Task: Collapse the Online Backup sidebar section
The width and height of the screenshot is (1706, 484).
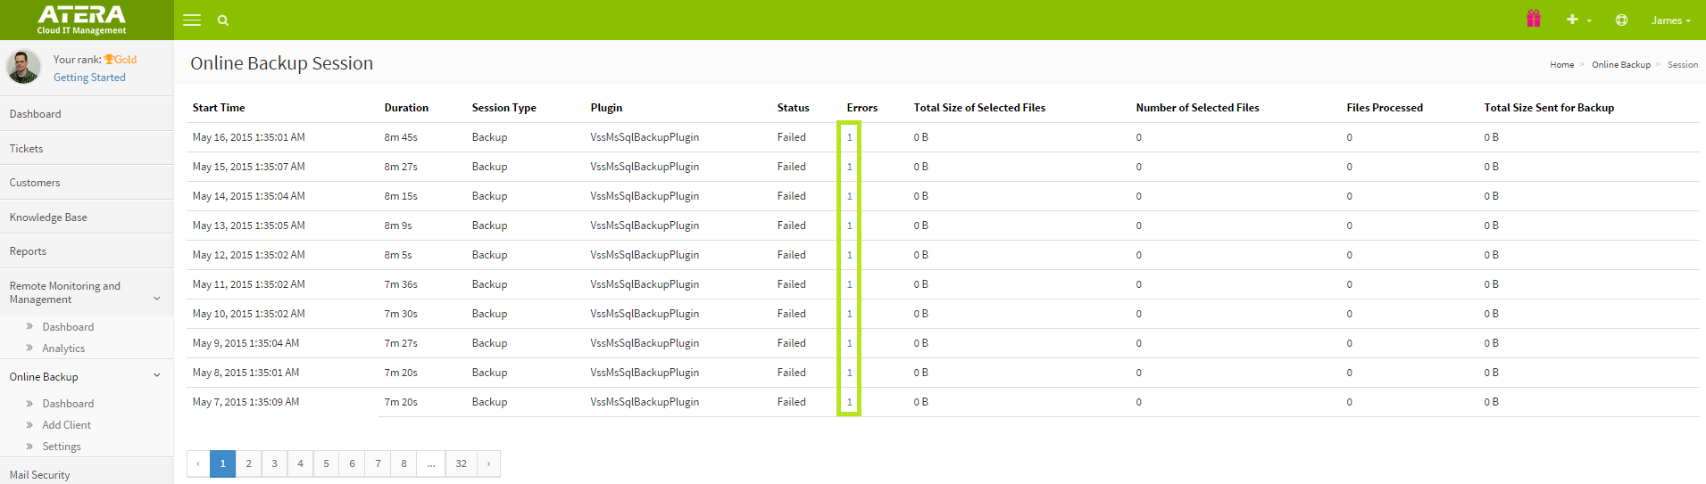Action: click(x=157, y=376)
